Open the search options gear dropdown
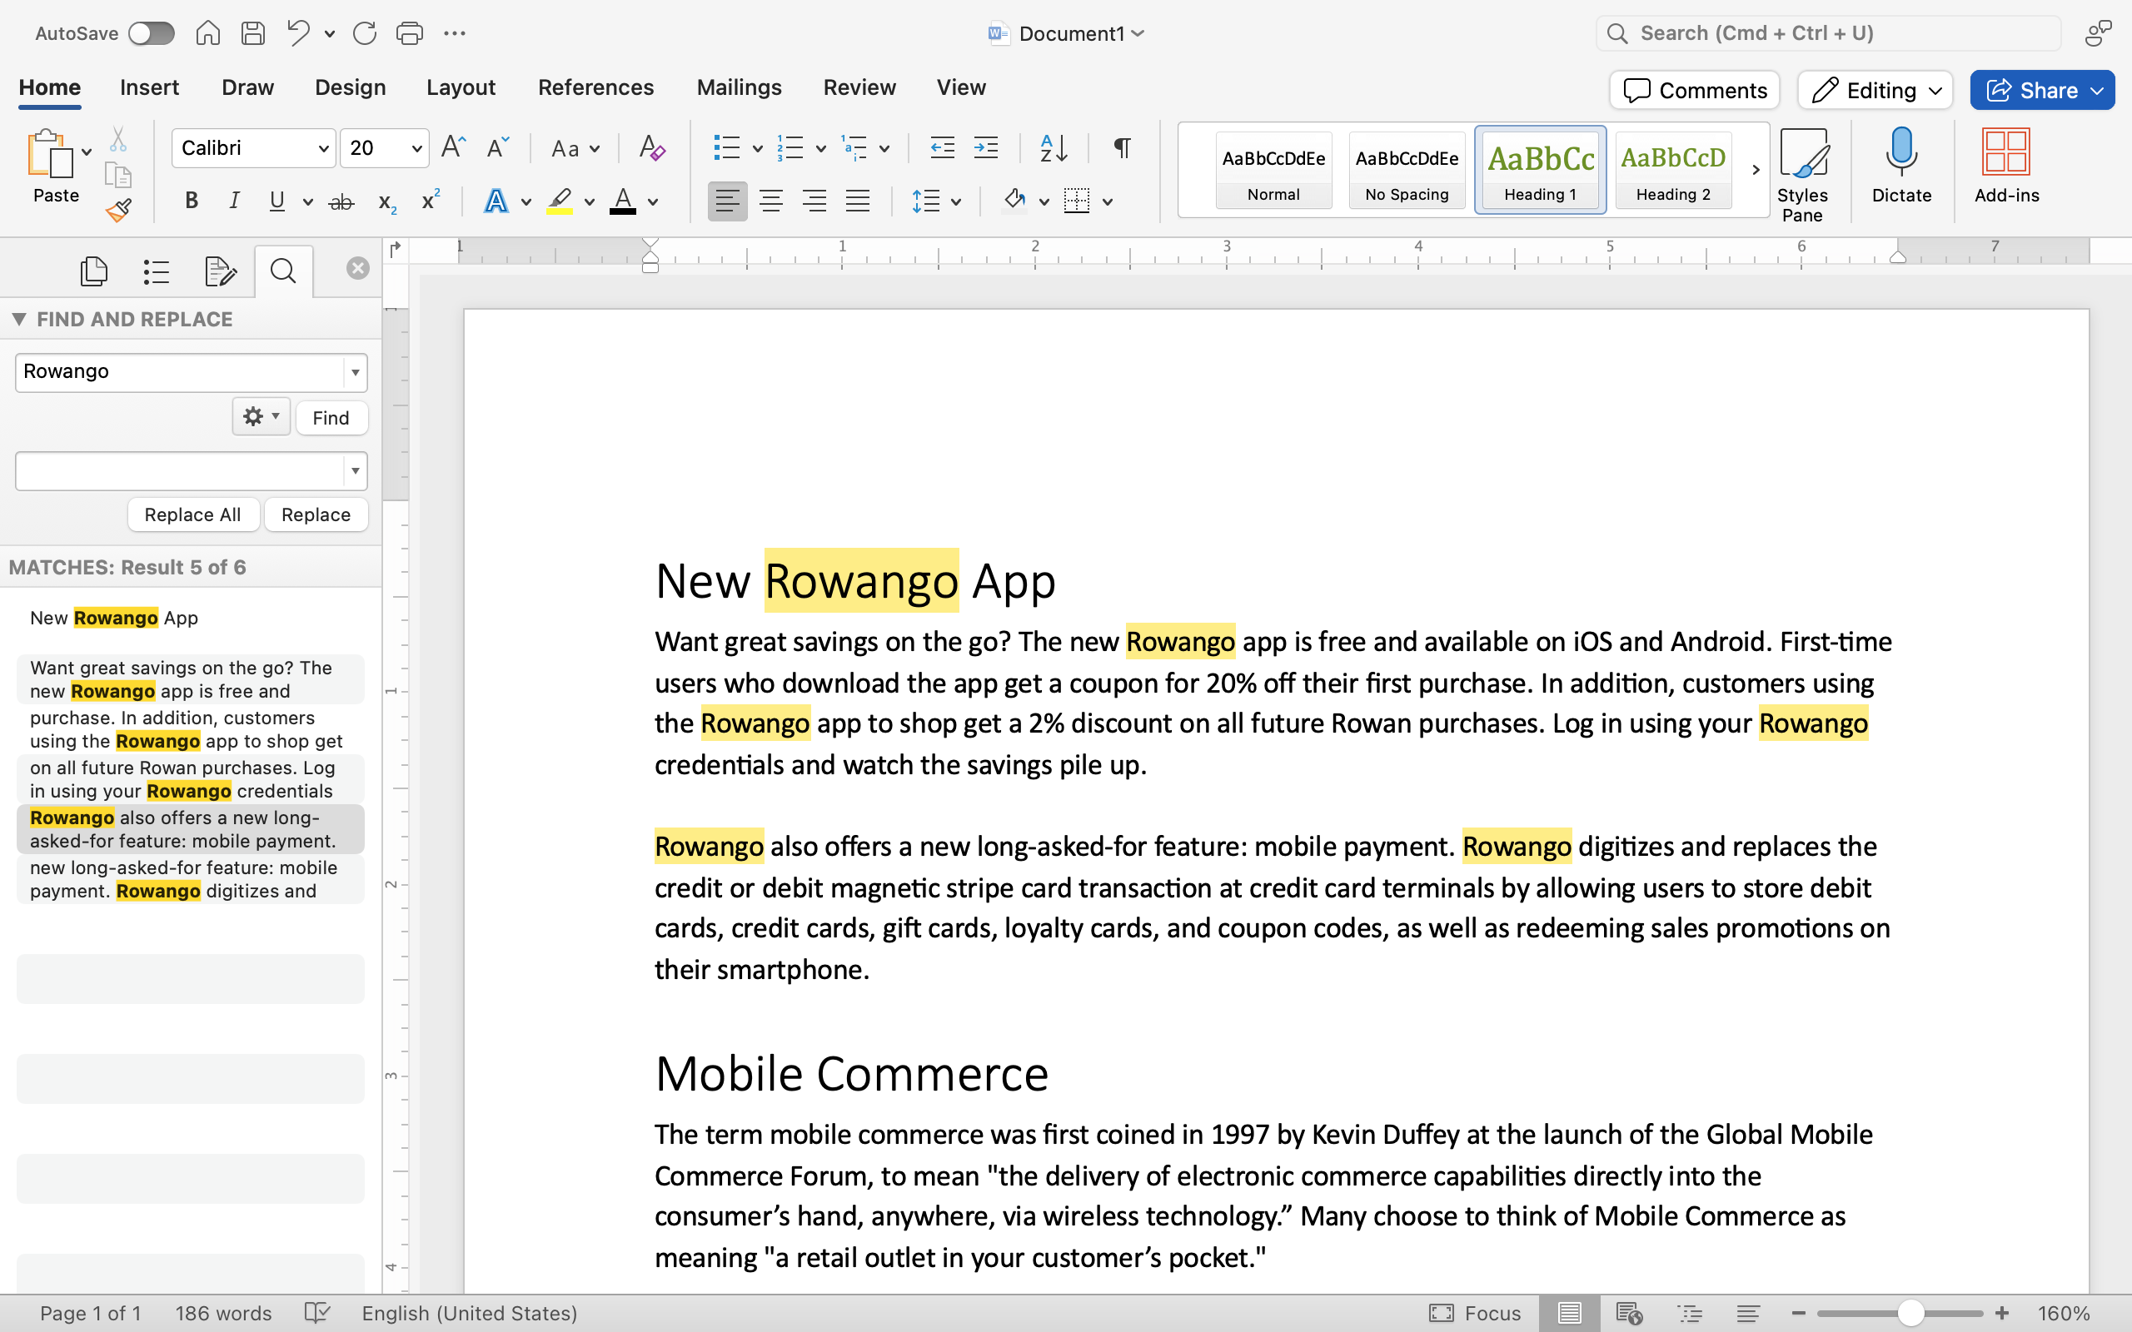2132x1332 pixels. point(261,415)
